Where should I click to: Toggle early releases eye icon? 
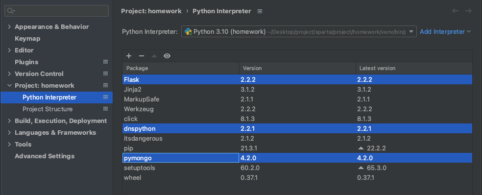[x=167, y=56]
